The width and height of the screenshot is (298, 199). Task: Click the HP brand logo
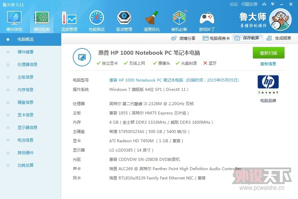(x=268, y=85)
